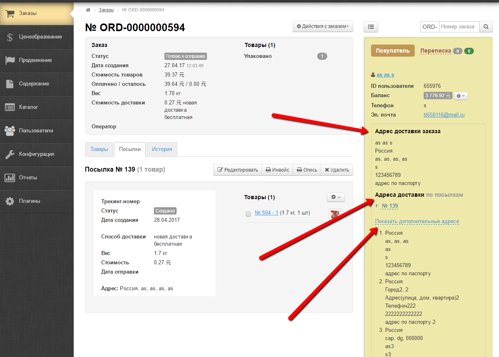Click product thumbnail for item 594-1

(335, 214)
